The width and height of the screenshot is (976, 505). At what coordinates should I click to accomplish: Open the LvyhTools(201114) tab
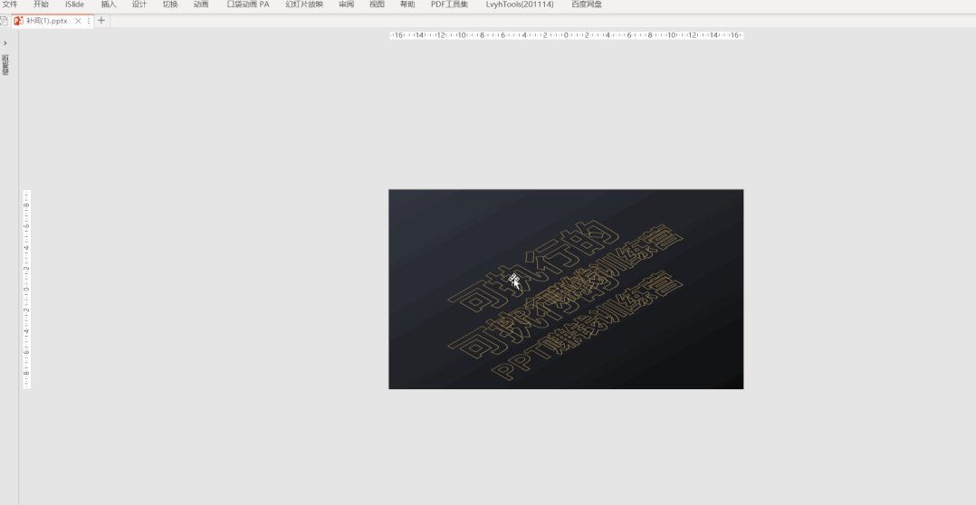pyautogui.click(x=520, y=5)
